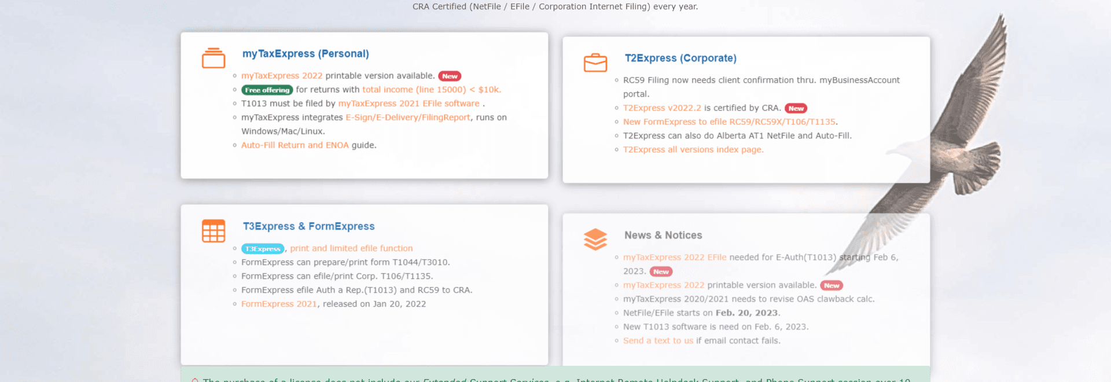Open the T2Express (Corporate) heading
This screenshot has height=382, width=1111.
[x=680, y=58]
